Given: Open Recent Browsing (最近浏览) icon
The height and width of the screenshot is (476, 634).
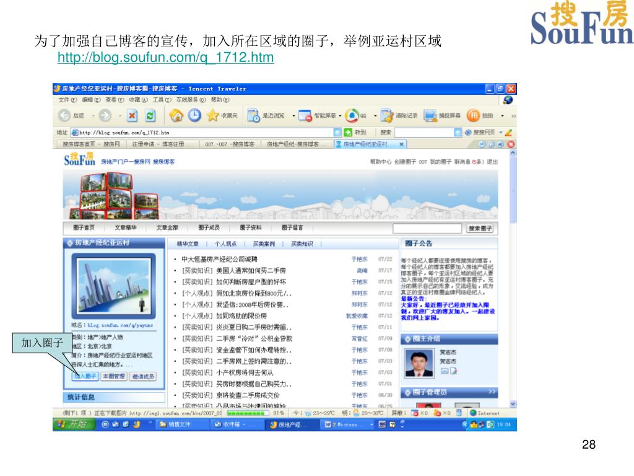Looking at the screenshot, I should click(x=253, y=116).
